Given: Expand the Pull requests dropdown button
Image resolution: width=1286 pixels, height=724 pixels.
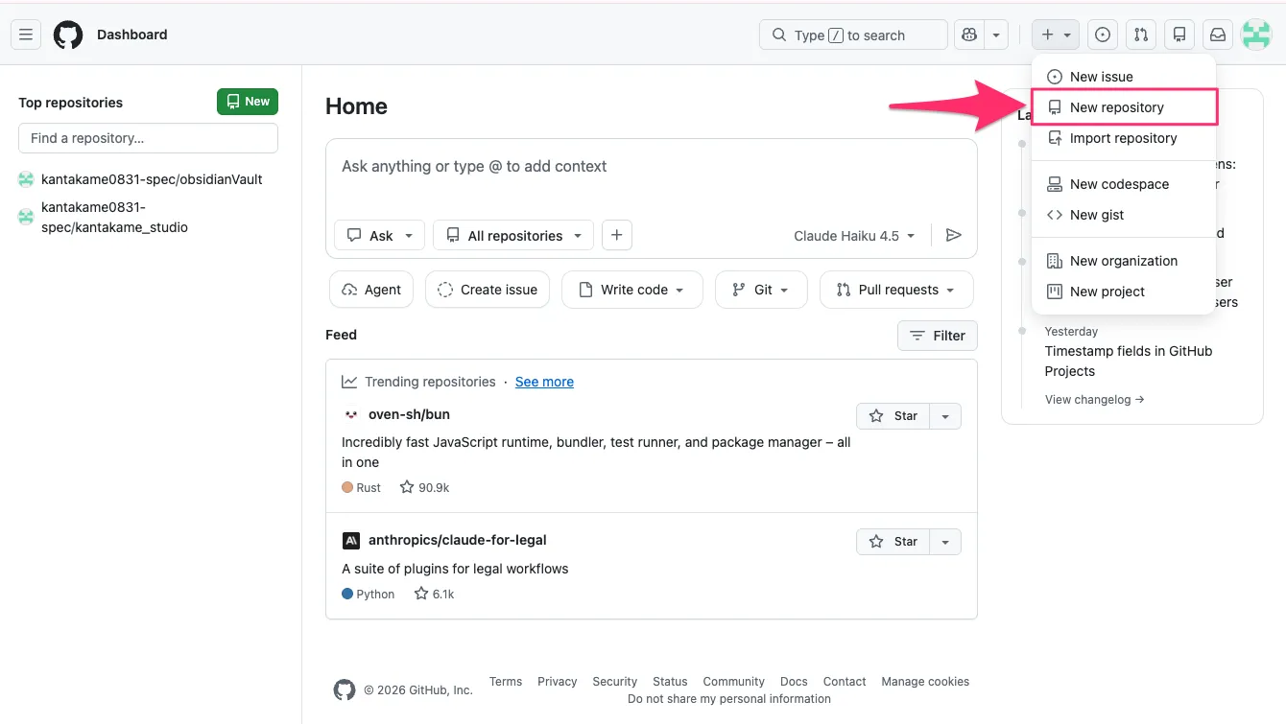Looking at the screenshot, I should point(896,290).
